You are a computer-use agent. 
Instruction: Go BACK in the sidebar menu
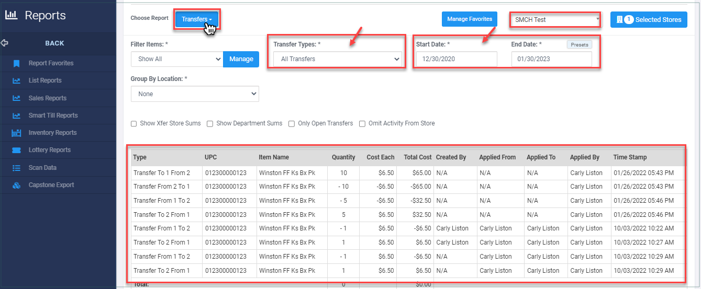tap(54, 43)
